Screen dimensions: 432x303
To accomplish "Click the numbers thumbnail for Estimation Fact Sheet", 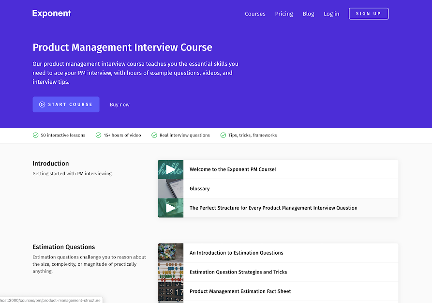I will pyautogui.click(x=171, y=291).
